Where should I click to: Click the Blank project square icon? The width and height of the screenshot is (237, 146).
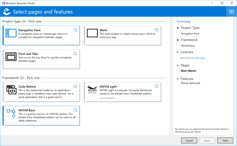92,33
